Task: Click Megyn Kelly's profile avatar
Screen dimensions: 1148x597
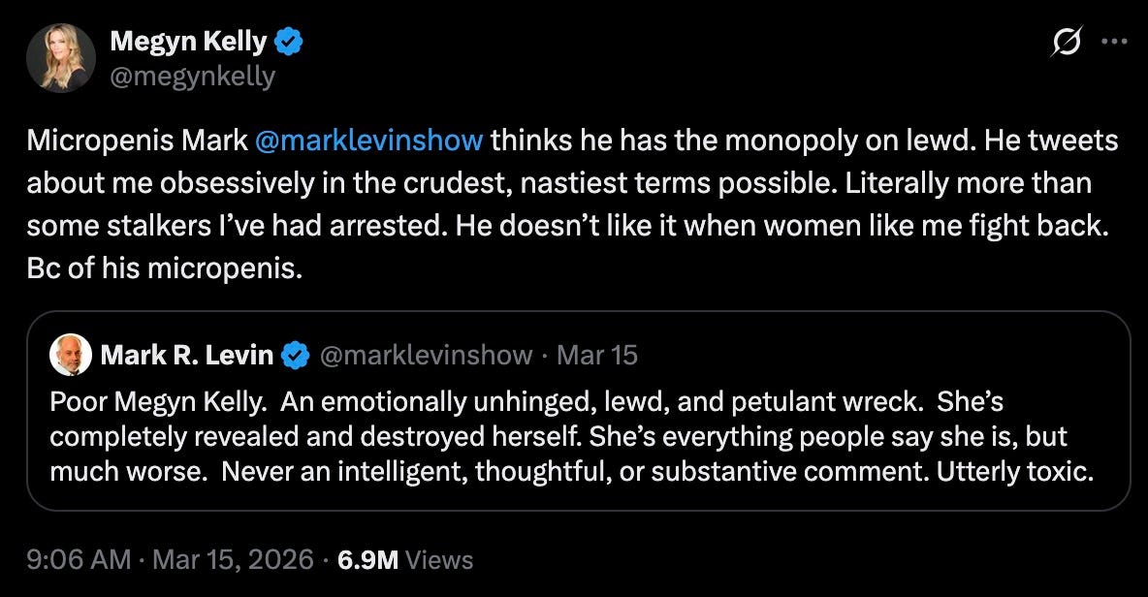Action: [60, 58]
